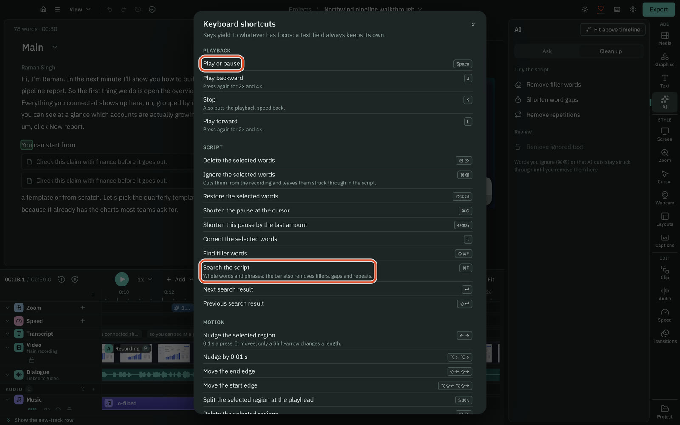
Task: Skip back five seconds
Action: point(62,279)
